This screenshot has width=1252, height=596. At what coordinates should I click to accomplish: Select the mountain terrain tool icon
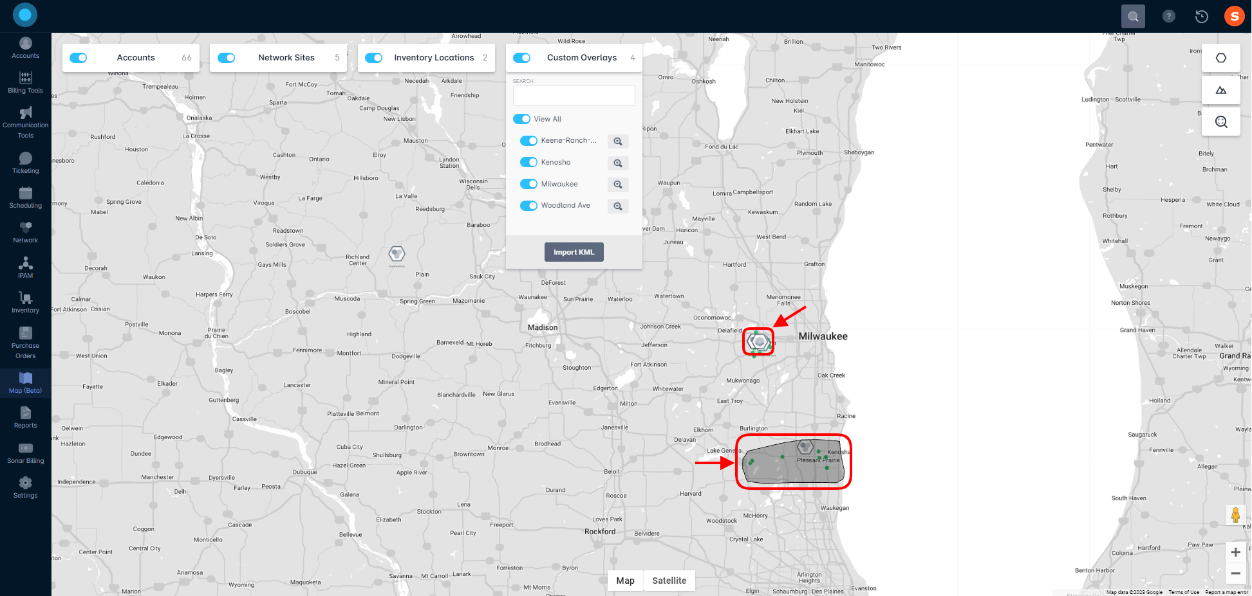tap(1220, 90)
